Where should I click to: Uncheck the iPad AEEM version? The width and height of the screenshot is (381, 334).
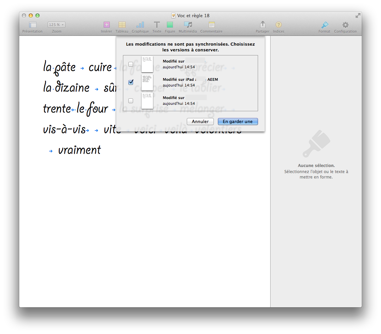[x=131, y=82]
